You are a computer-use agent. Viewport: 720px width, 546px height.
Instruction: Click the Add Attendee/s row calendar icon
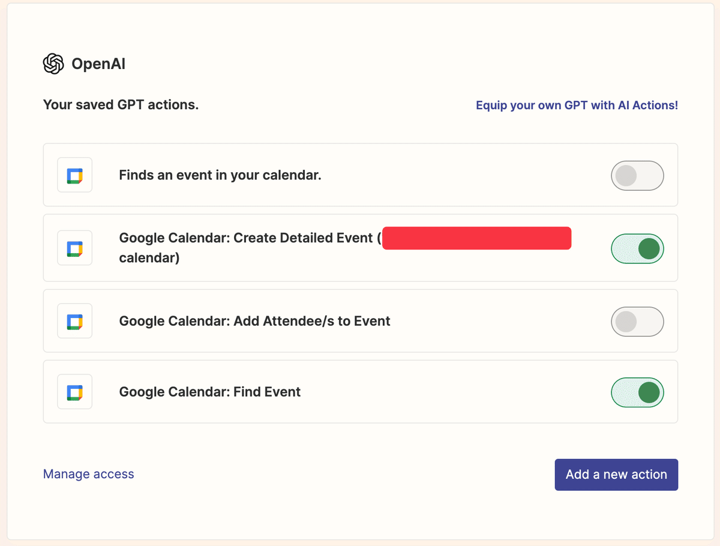[x=74, y=321]
